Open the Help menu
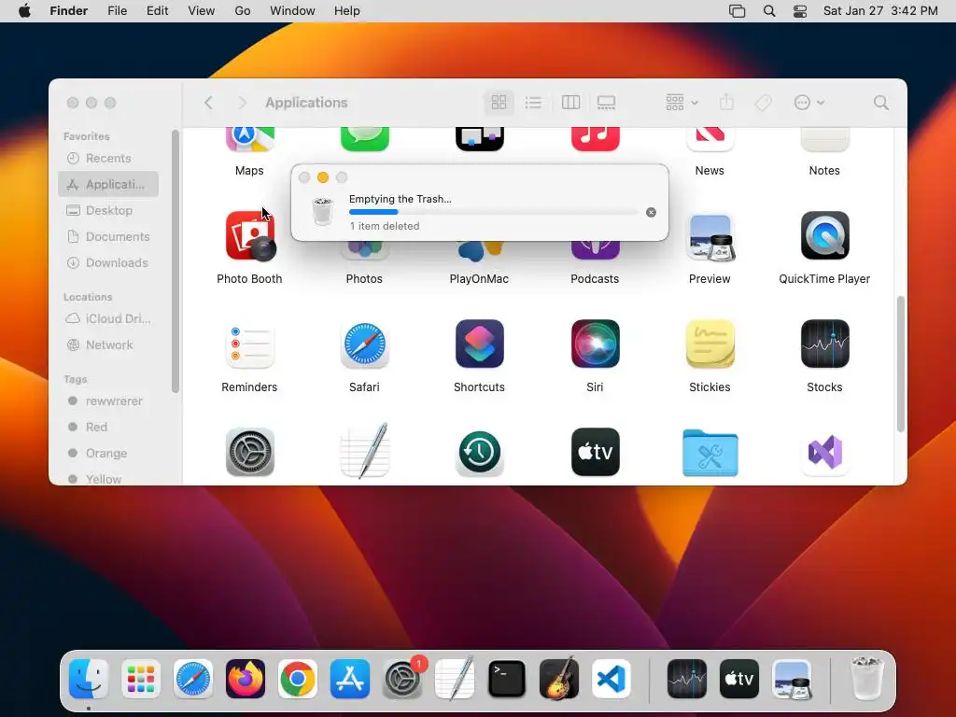This screenshot has height=717, width=956. (347, 11)
